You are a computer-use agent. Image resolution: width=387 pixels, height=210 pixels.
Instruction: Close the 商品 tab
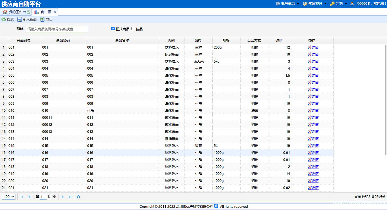[55, 12]
